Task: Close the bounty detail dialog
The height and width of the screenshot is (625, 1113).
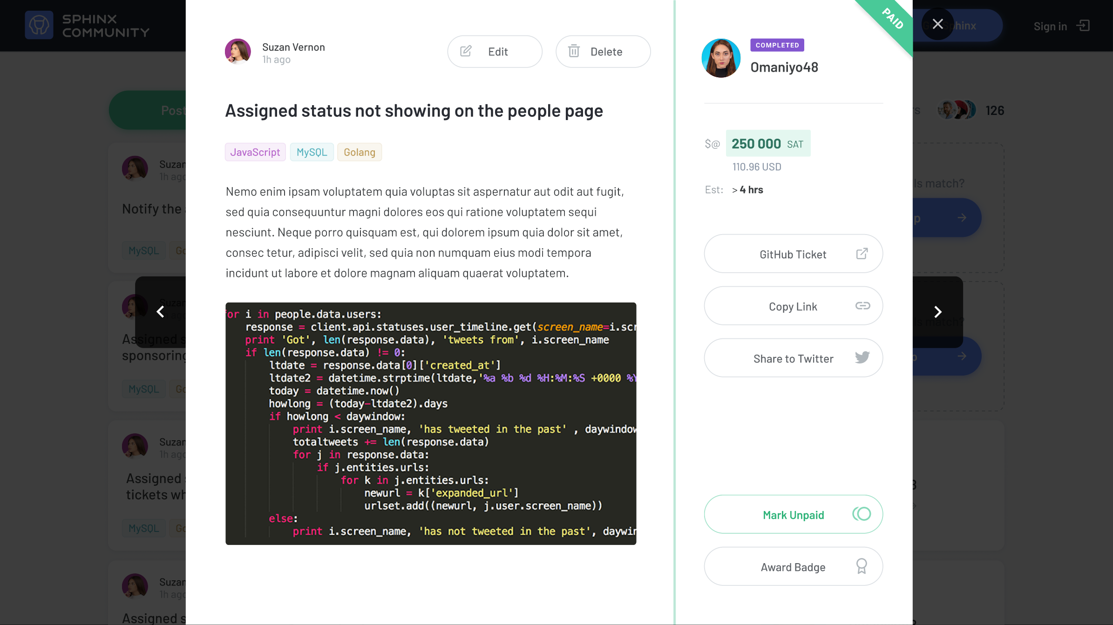Action: [938, 24]
